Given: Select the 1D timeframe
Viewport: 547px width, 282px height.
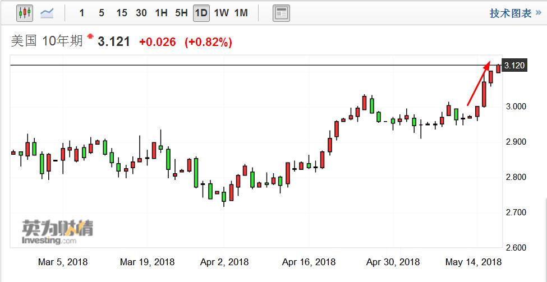Looking at the screenshot, I should (201, 13).
